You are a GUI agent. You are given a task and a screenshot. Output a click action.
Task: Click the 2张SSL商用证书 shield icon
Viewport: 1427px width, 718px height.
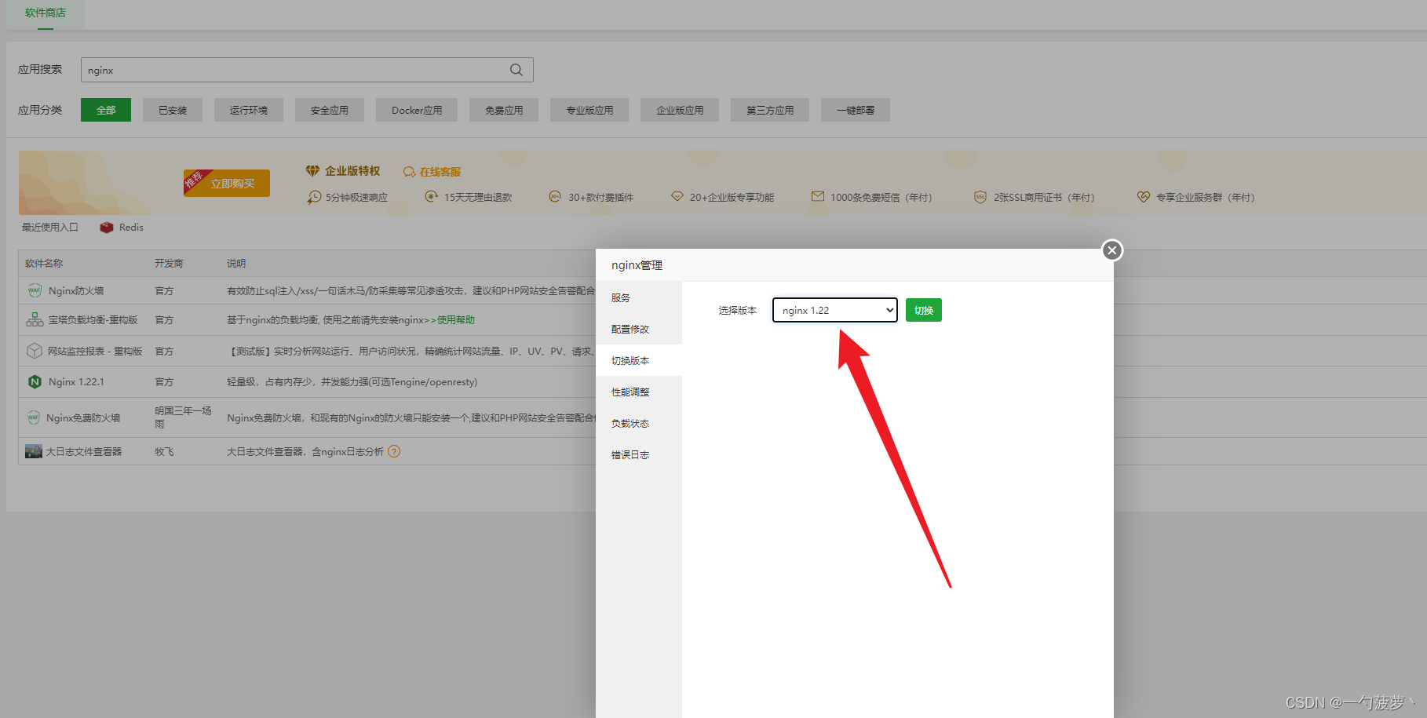pyautogui.click(x=980, y=196)
